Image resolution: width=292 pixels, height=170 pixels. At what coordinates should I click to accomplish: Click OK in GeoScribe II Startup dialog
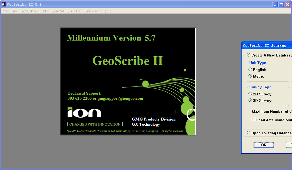click(264, 145)
